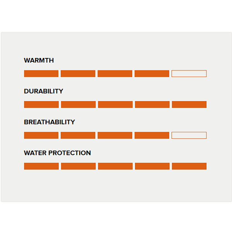232x232 pixels.
Task: Select the first Warmth rating segment
Action: (41, 73)
